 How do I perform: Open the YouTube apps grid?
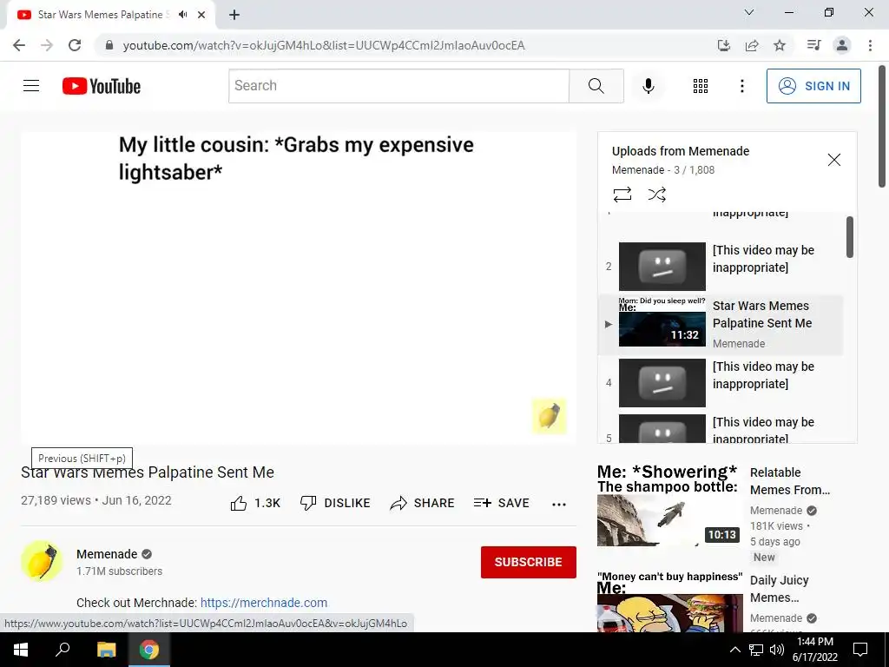coord(701,86)
